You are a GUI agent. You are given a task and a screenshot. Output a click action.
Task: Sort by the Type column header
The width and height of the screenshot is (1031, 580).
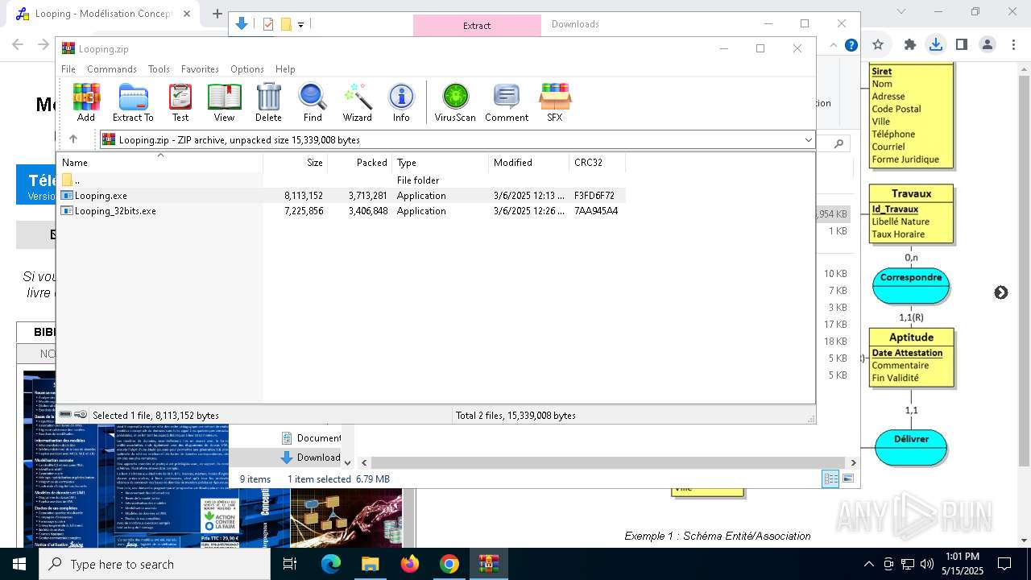click(441, 162)
